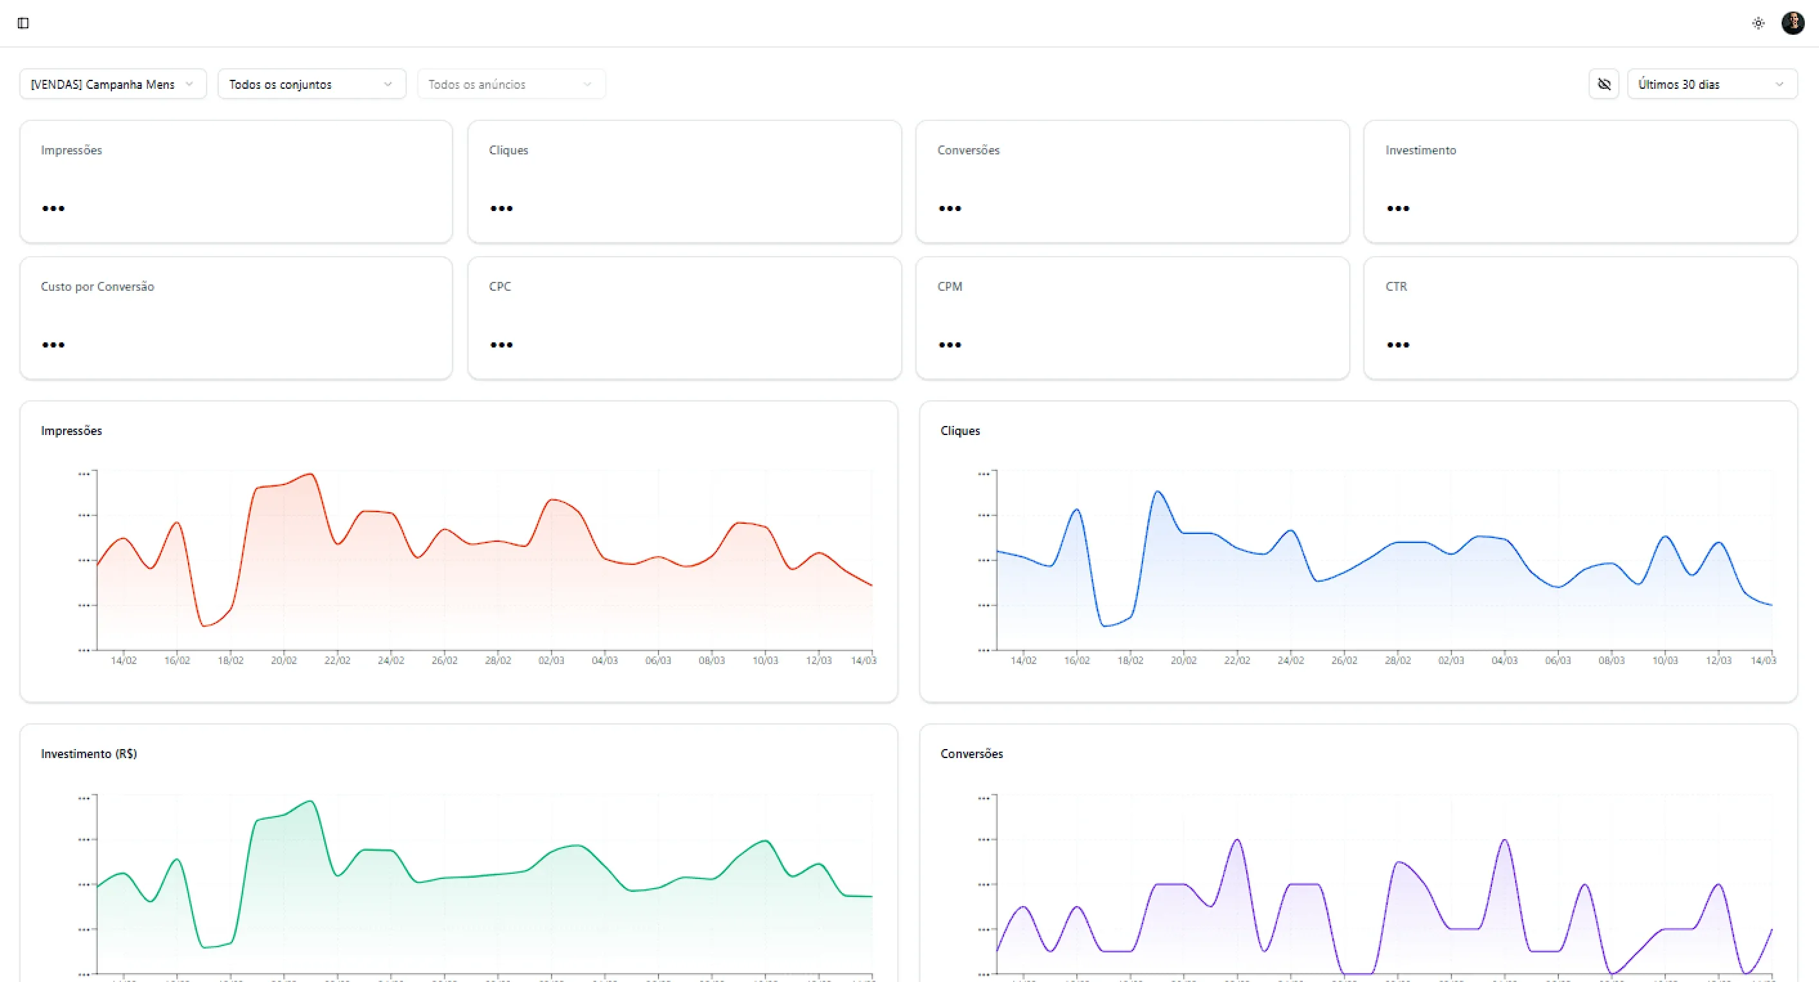Switch theme with the sun icon
Viewport: 1819px width, 982px height.
tap(1758, 23)
